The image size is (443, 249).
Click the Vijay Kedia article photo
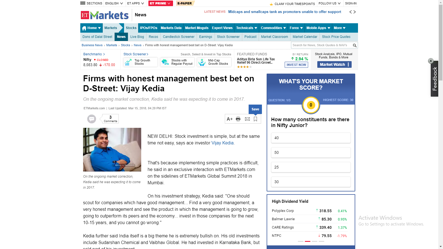(x=112, y=150)
